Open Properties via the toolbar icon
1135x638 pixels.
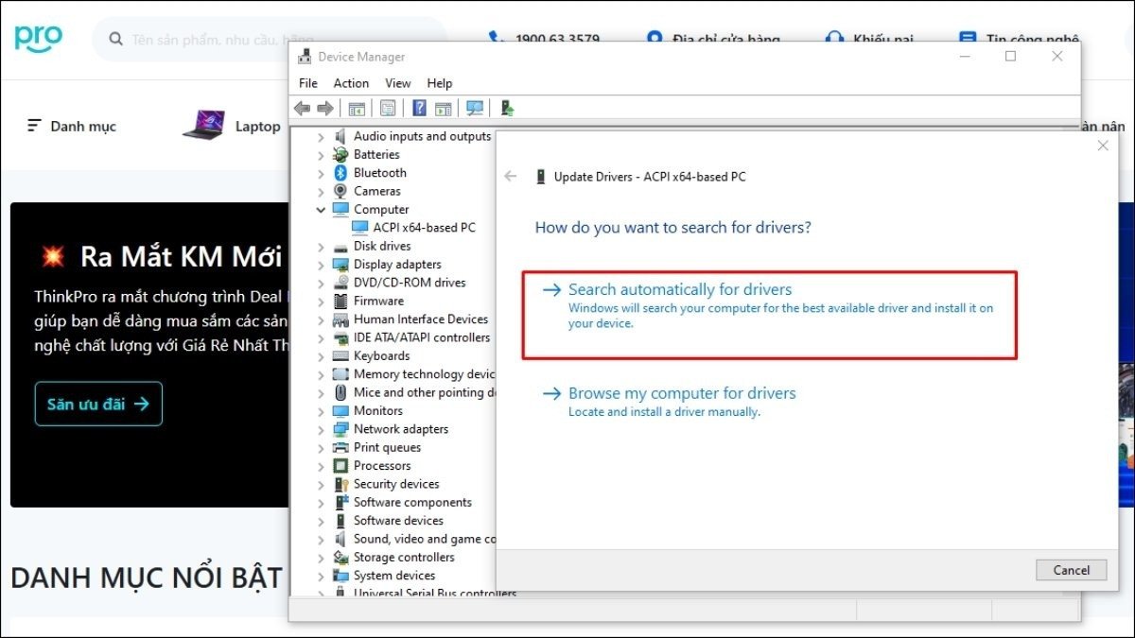click(388, 107)
